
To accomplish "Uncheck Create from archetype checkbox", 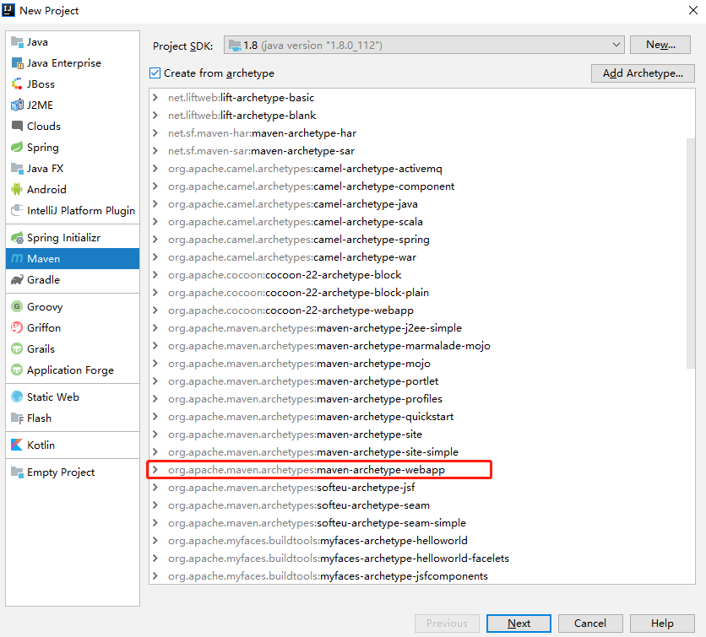I will [155, 73].
